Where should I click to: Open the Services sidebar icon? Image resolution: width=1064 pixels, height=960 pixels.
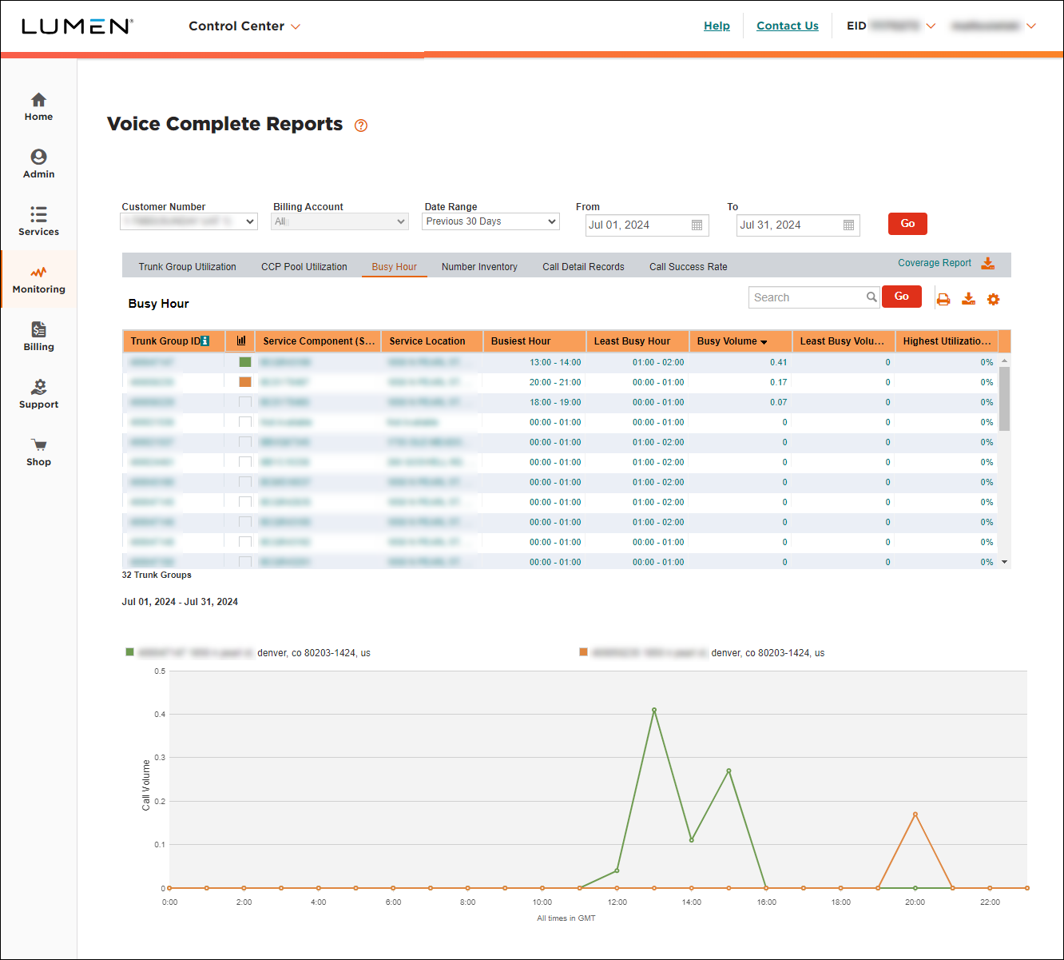[x=38, y=221]
